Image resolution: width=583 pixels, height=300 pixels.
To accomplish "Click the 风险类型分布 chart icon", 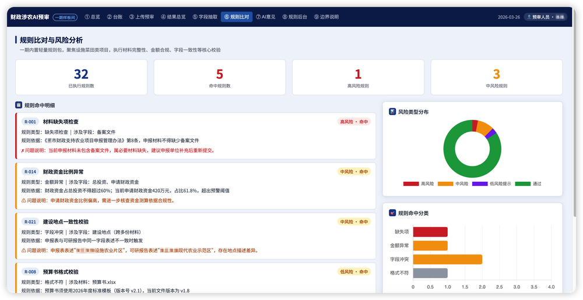I will pos(392,111).
